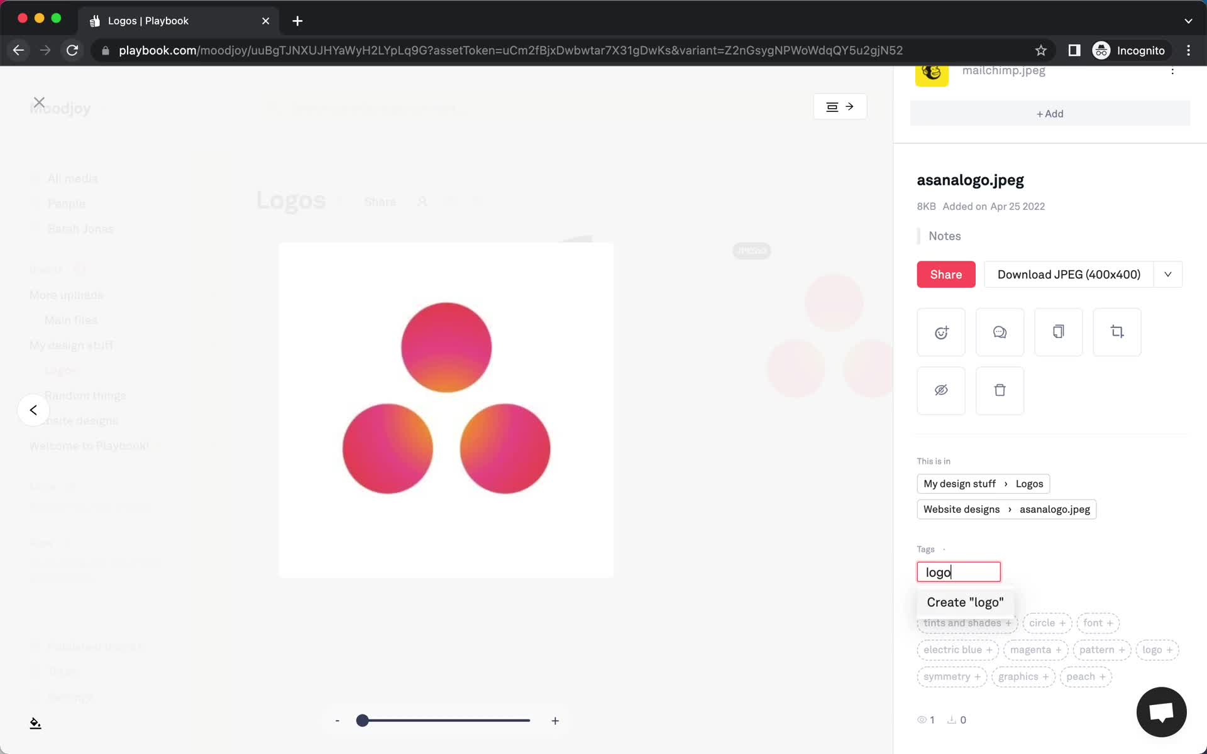Open the chat support bubble
The width and height of the screenshot is (1207, 754).
(x=1161, y=712)
